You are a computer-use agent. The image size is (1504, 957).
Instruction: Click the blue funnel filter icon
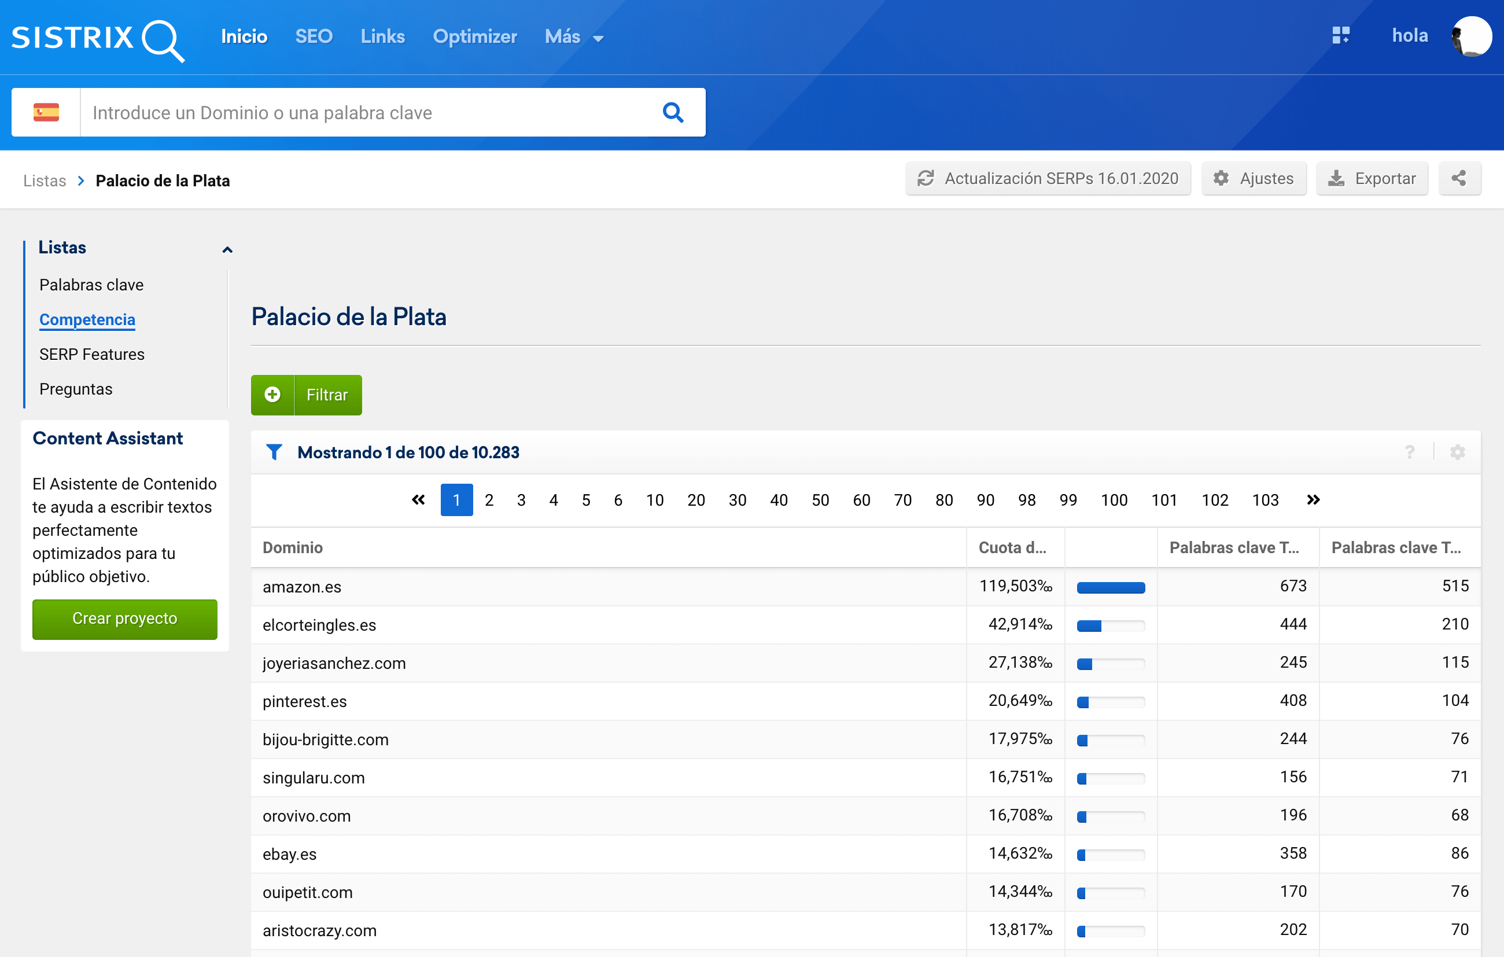[x=274, y=452]
